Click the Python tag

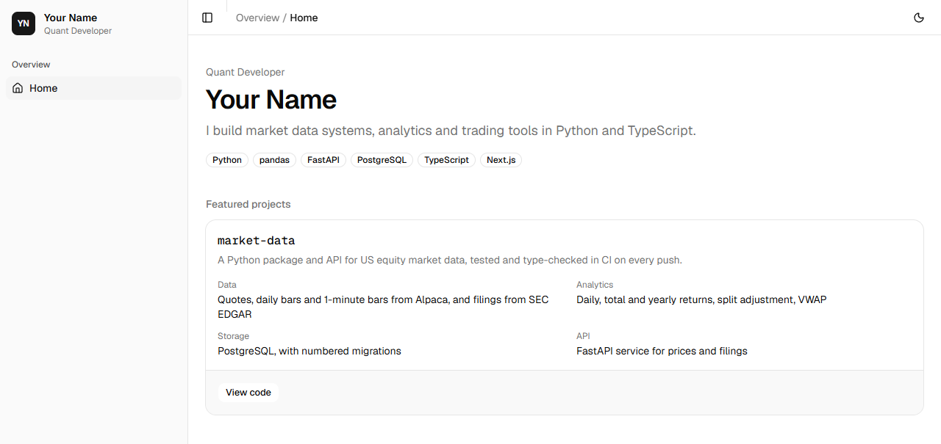point(227,160)
